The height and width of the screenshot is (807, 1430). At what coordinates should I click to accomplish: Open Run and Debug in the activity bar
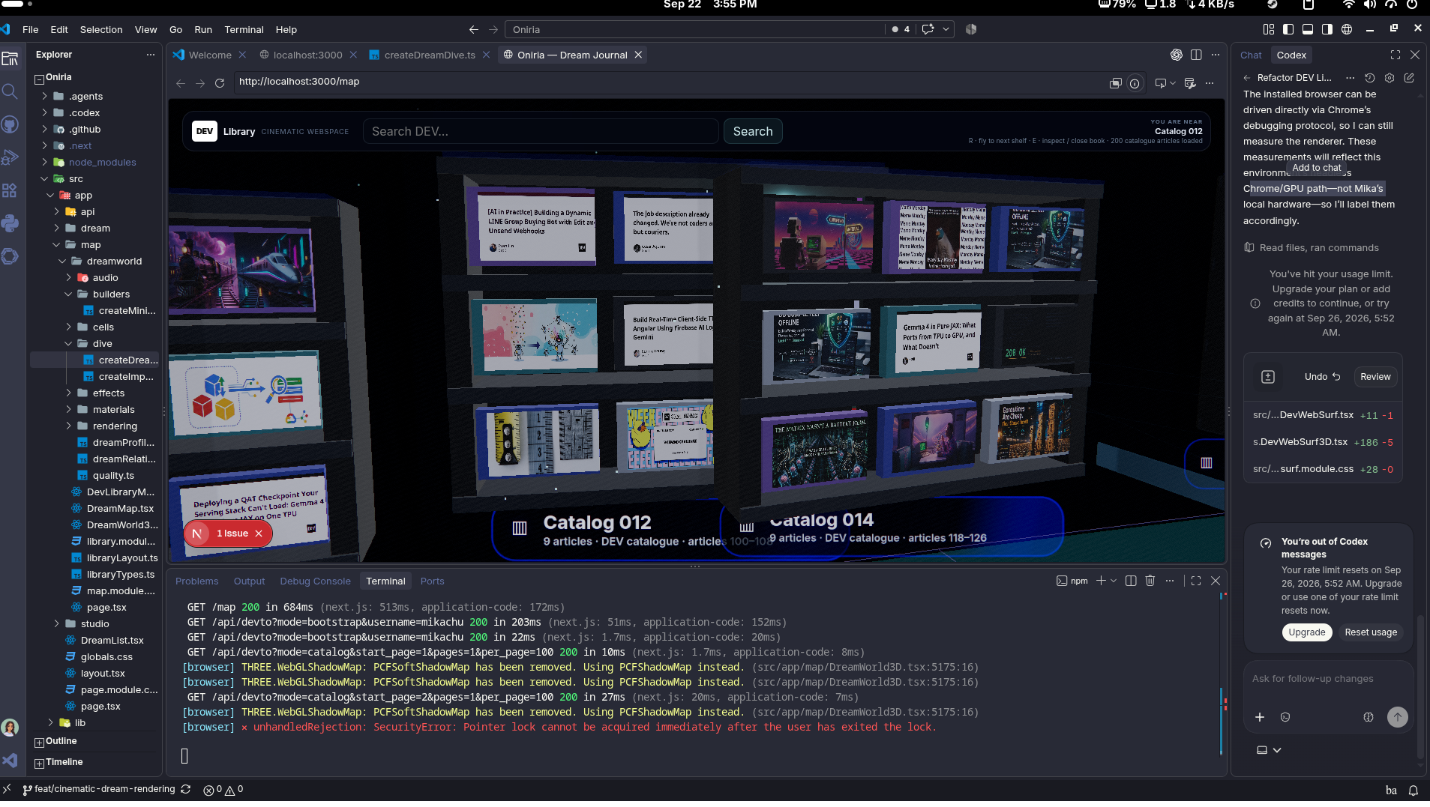click(x=10, y=157)
